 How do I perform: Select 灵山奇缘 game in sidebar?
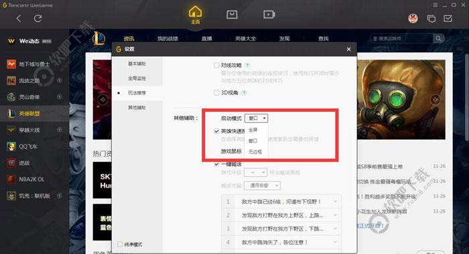(x=34, y=97)
